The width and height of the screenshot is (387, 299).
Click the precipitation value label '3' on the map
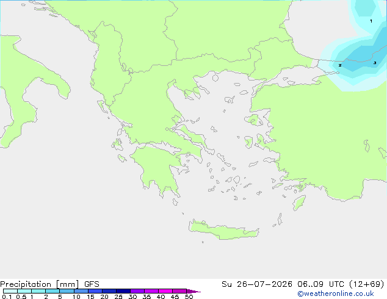[375, 63]
